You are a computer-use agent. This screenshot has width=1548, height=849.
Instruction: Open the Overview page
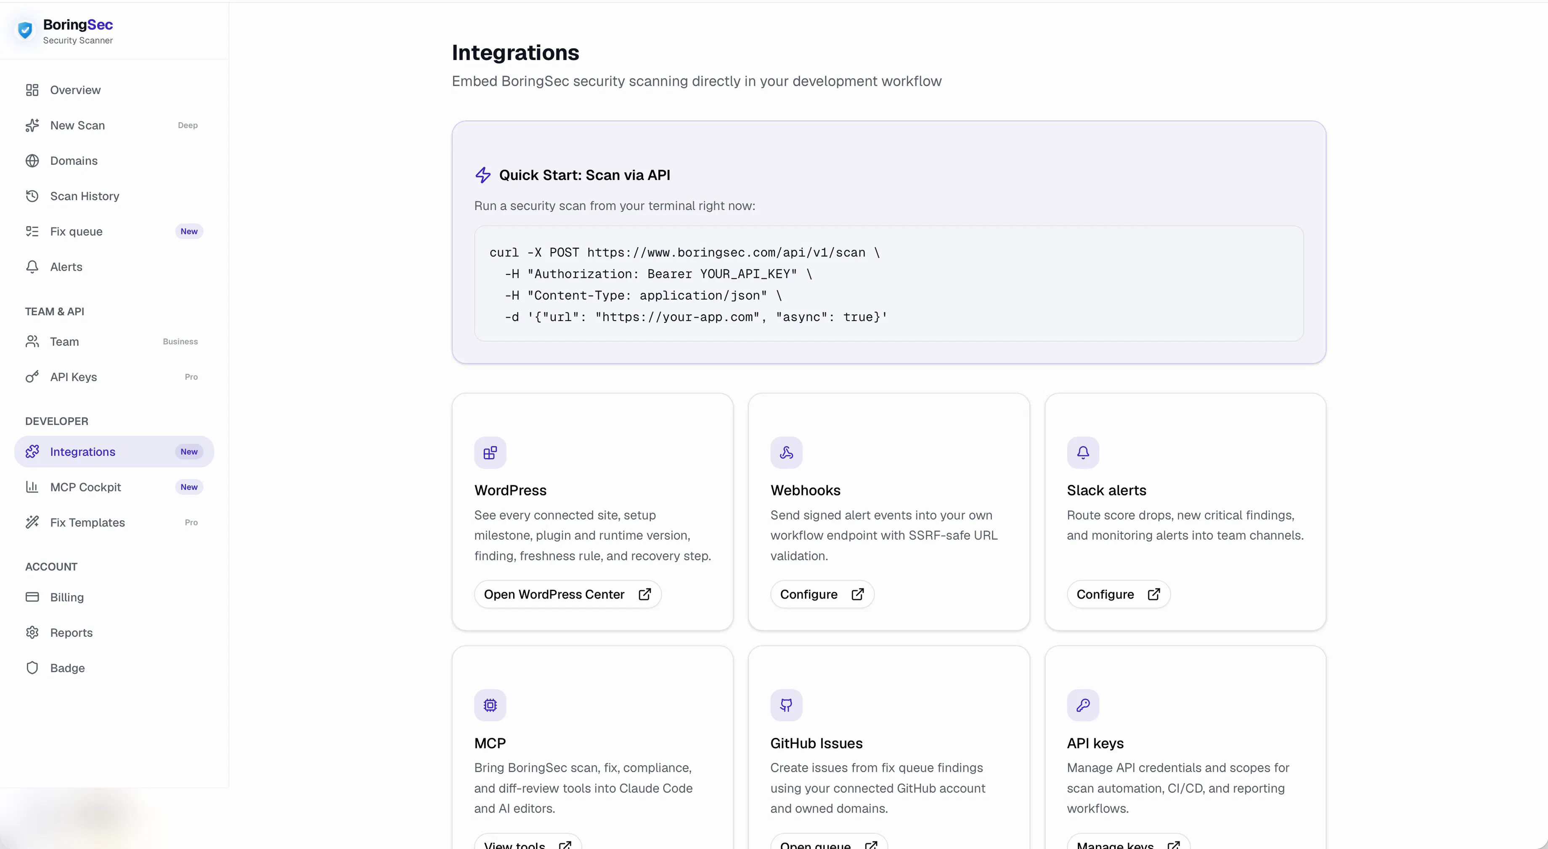click(x=114, y=90)
